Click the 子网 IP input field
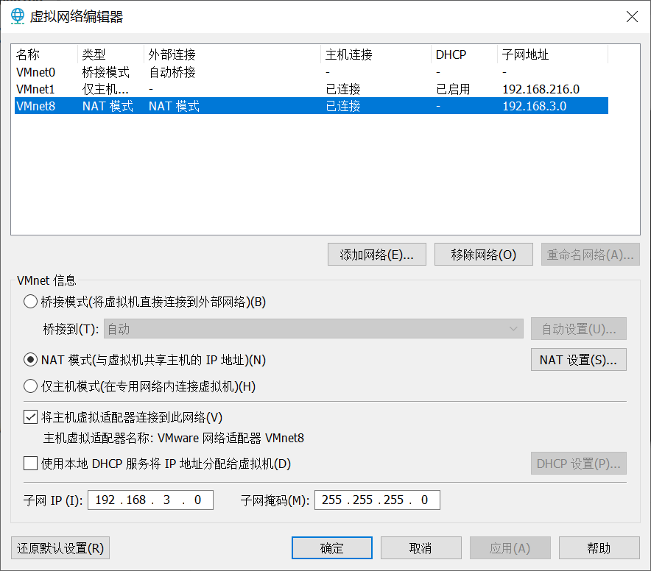Image resolution: width=651 pixels, height=571 pixels. [150, 500]
